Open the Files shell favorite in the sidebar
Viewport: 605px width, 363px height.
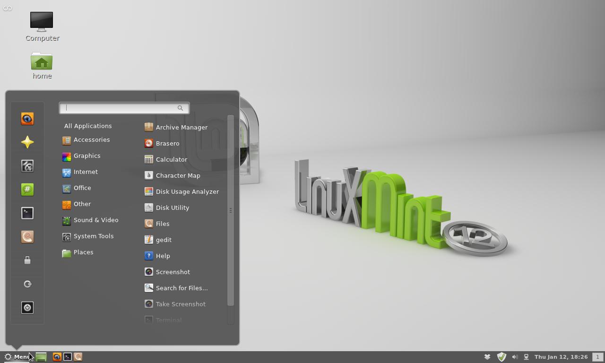pyautogui.click(x=27, y=237)
